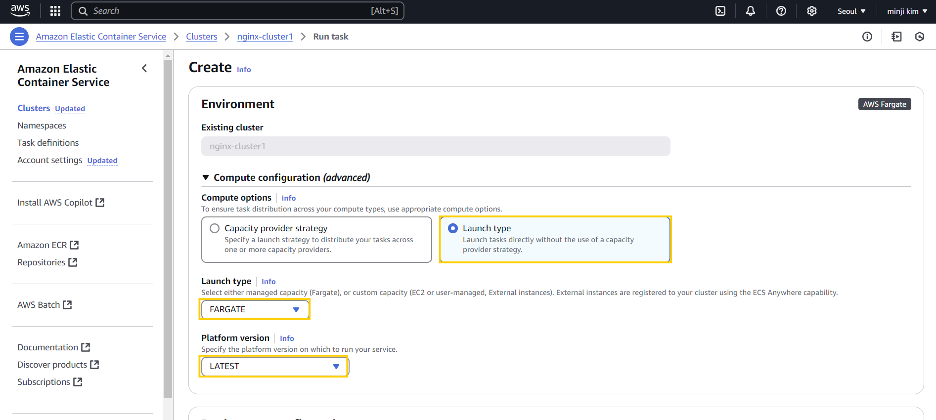Select the Launch type radio option
Viewport: 936px width, 420px height.
tap(453, 228)
